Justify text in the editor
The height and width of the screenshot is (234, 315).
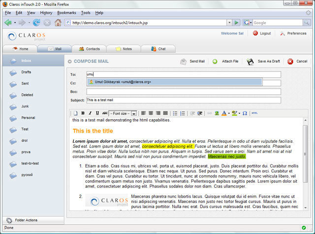pyautogui.click(x=165, y=113)
